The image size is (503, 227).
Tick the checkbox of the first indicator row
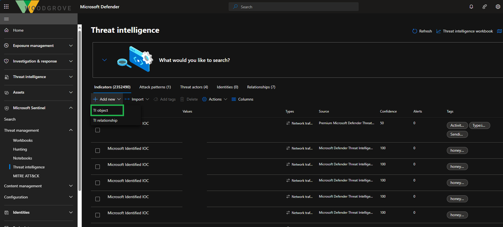pos(98,130)
